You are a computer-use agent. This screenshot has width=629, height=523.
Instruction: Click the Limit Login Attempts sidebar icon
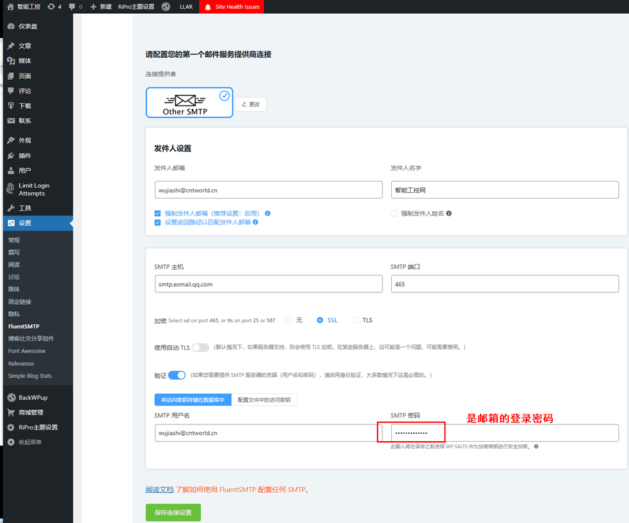point(11,189)
